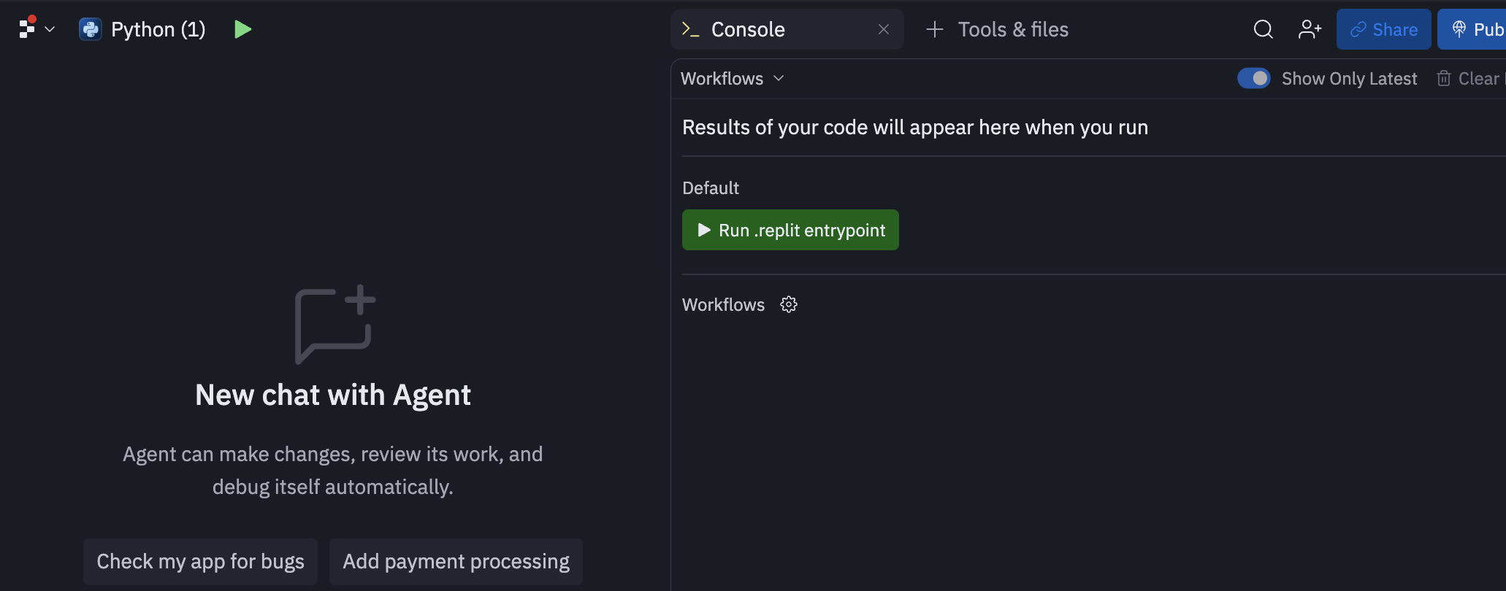Open Workflows settings gear icon
This screenshot has height=591, width=1506.
click(789, 304)
